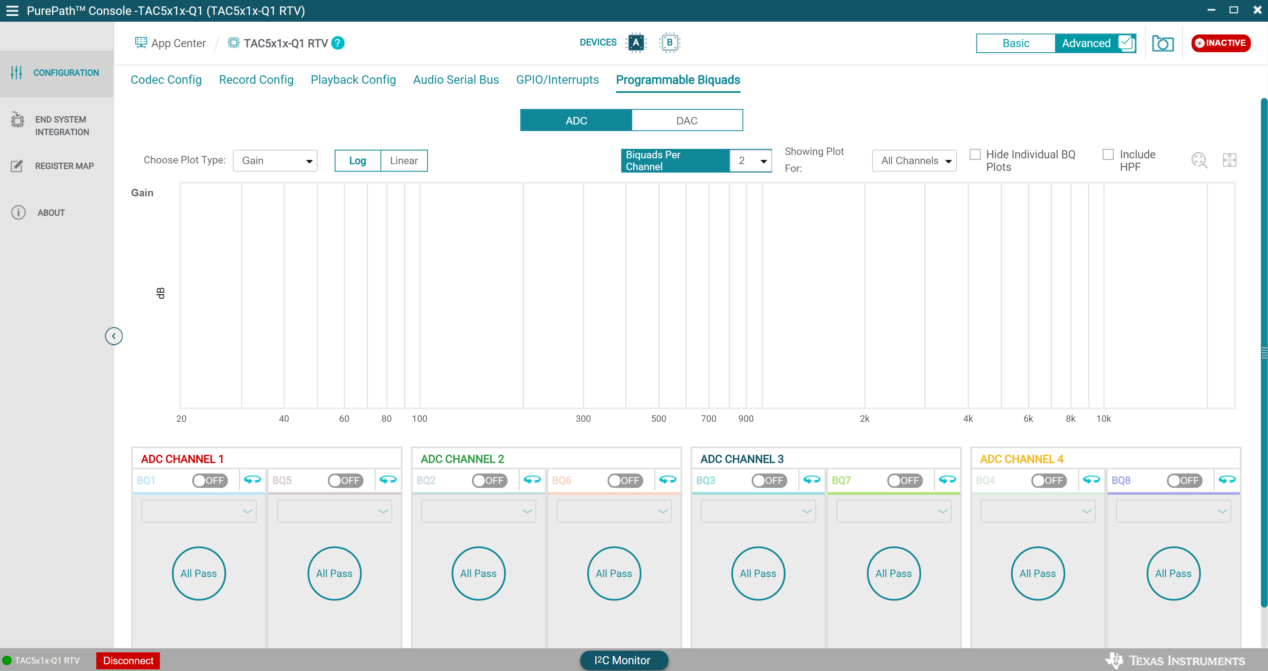Reset BQ6 with the undo icon

(668, 480)
